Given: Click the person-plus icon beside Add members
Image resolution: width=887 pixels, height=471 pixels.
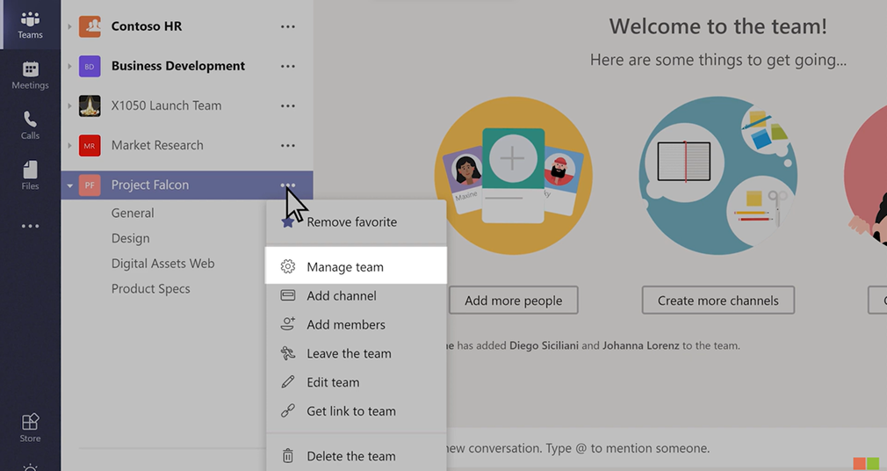Looking at the screenshot, I should pos(288,323).
